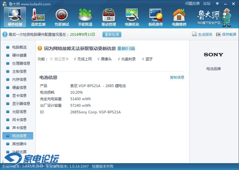The image size is (239, 170).
Task: Open the 问题反馈 feedback menu item
Action: (x=192, y=4)
